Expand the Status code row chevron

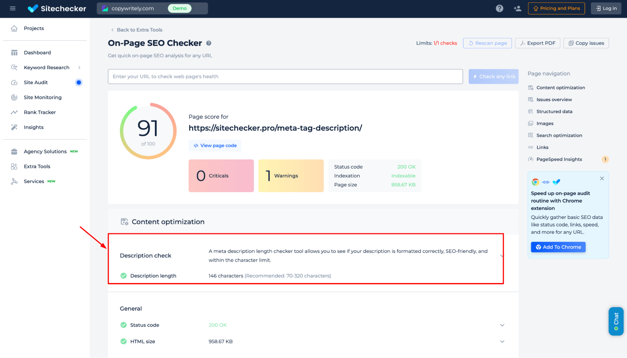pos(502,325)
